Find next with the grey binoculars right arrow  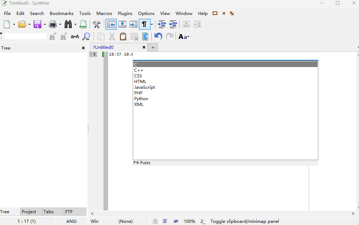[53, 36]
